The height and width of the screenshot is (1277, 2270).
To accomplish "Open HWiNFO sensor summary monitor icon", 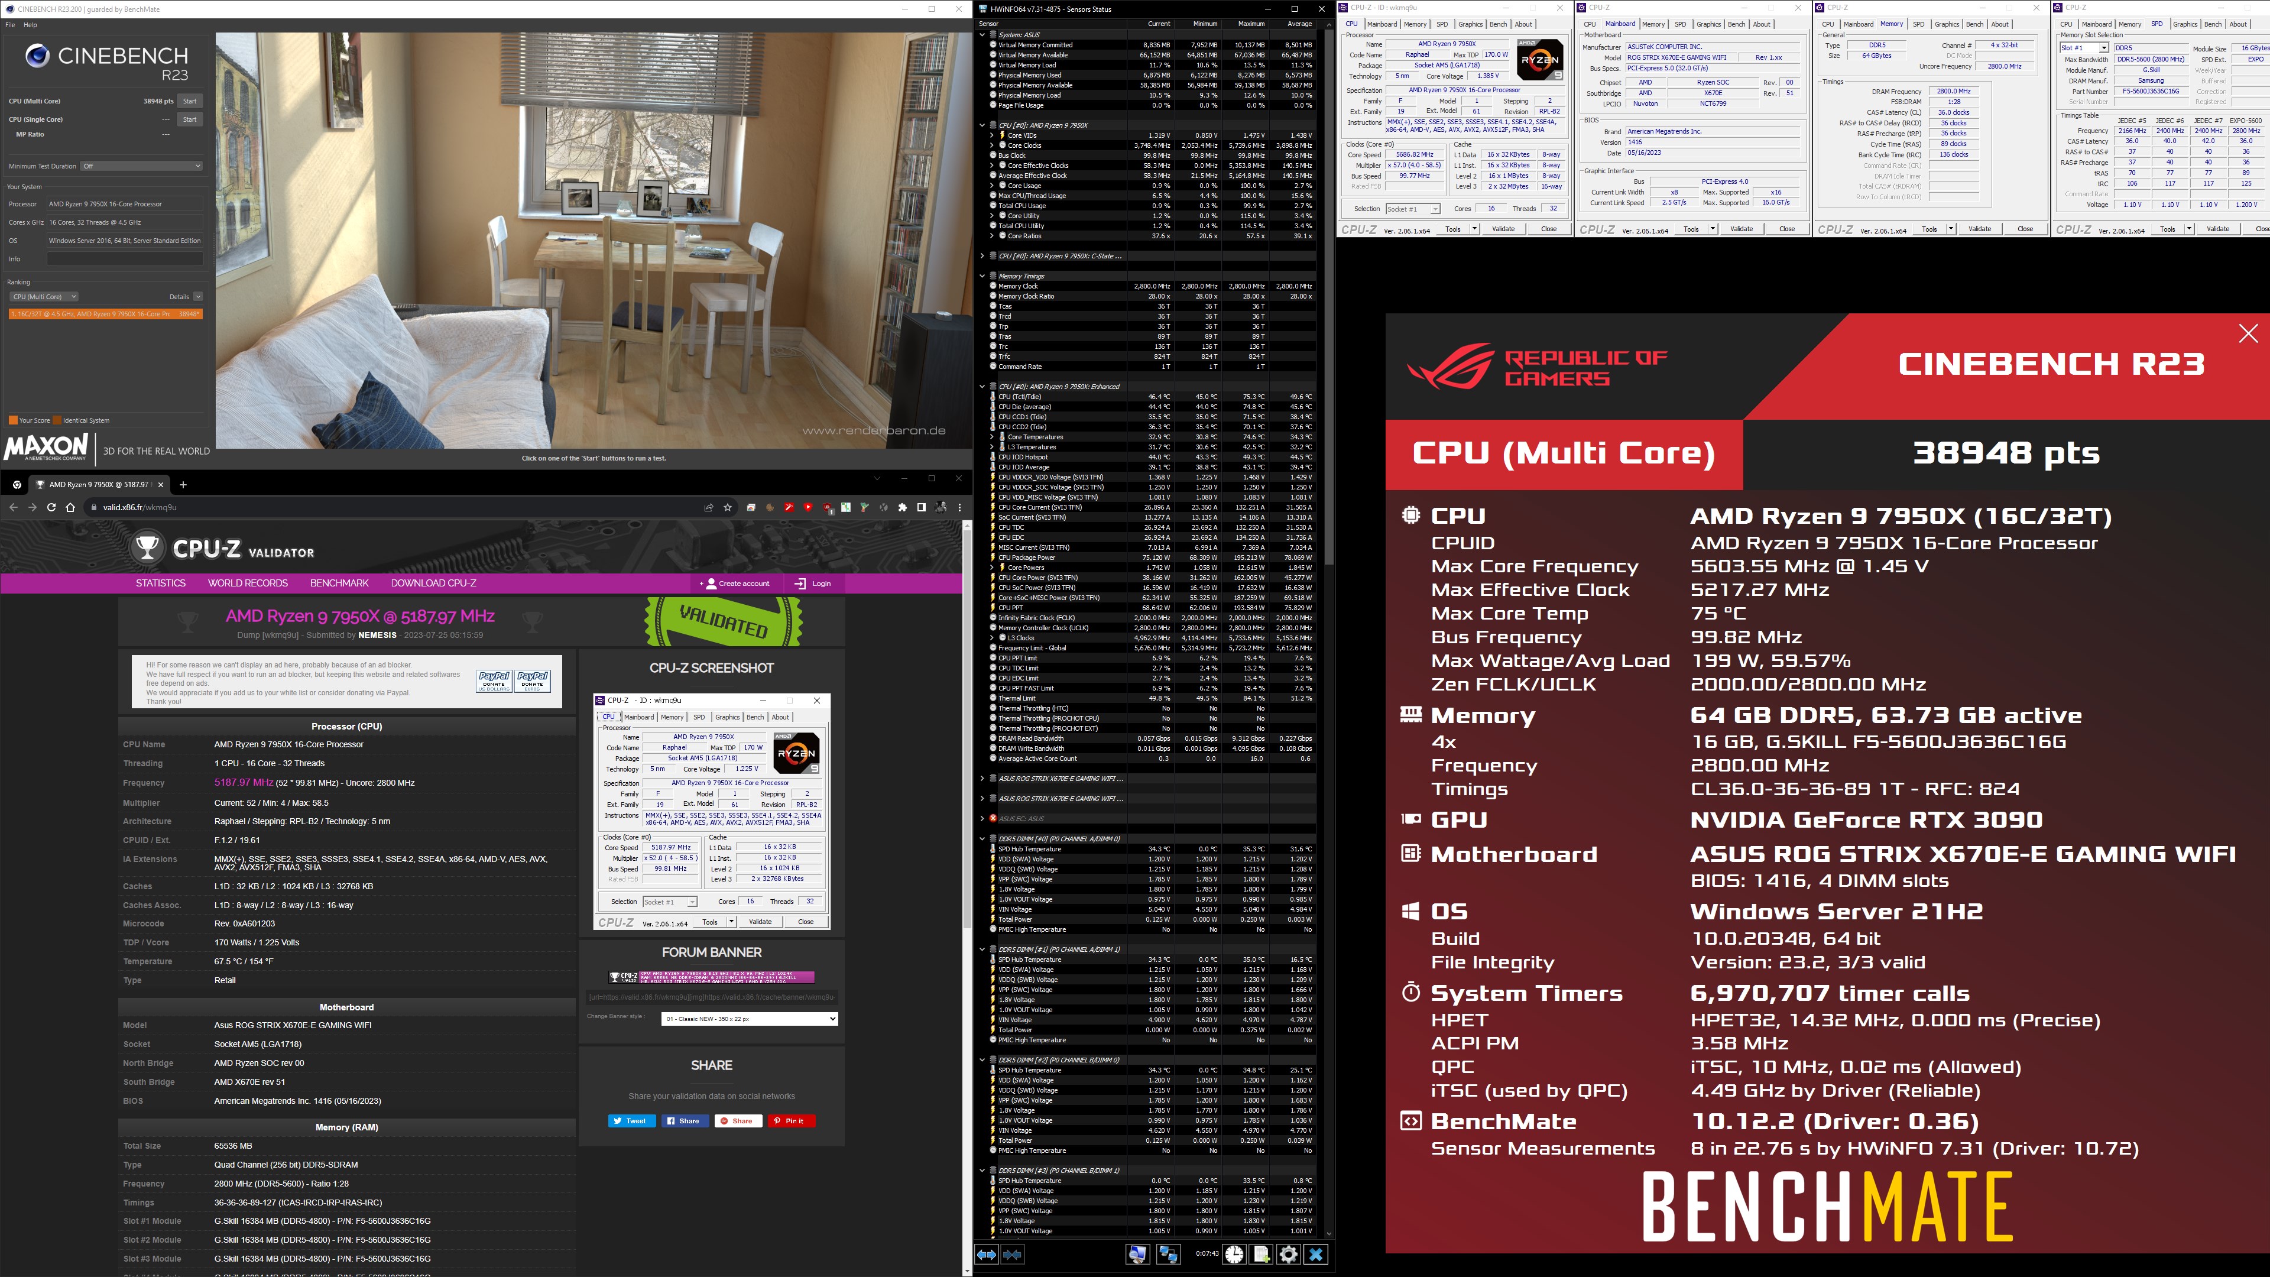I will tap(1137, 1254).
